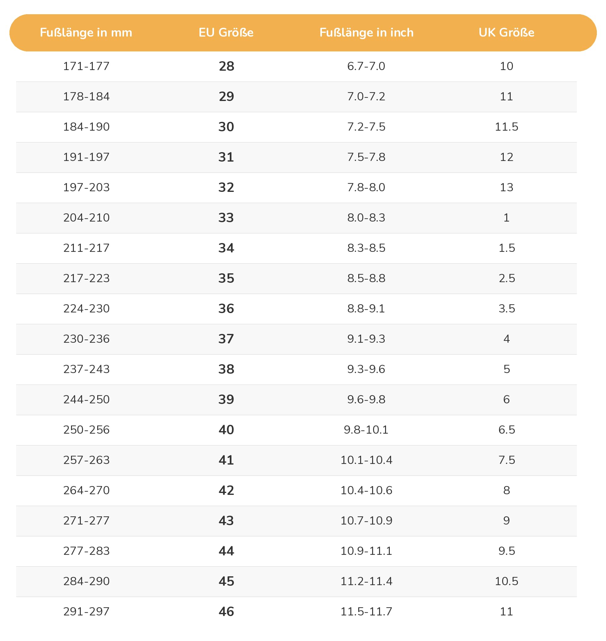The height and width of the screenshot is (641, 606).
Task: Click UK size 11.5 cell
Action: tap(507, 127)
